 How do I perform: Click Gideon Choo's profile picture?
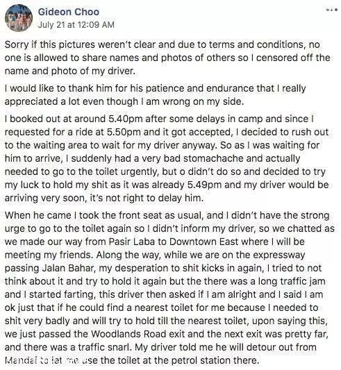pos(19,18)
